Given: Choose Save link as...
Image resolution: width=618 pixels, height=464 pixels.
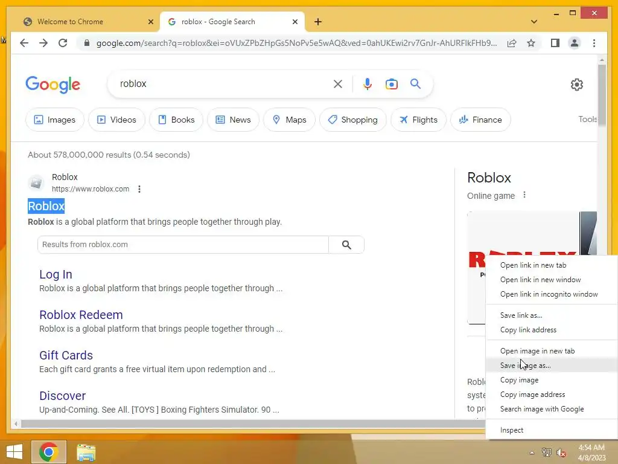Looking at the screenshot, I should point(552,315).
